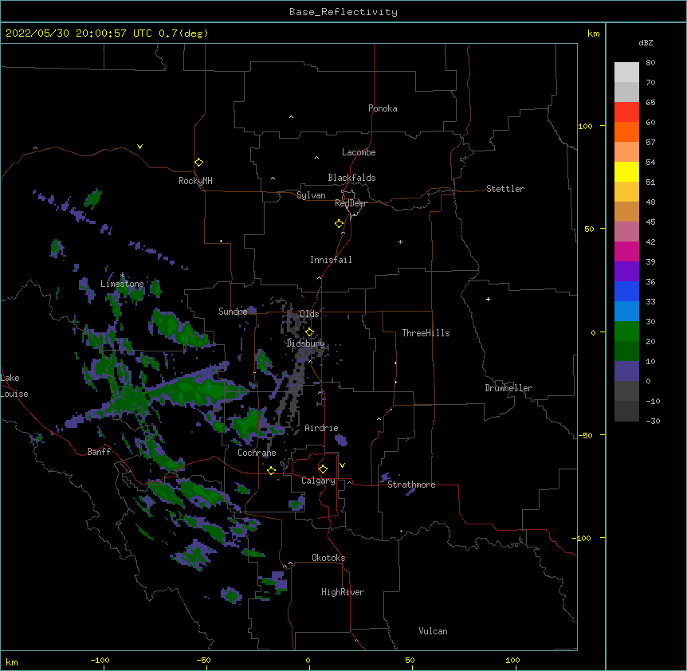Click the yellow diamond marker near RockyMH
This screenshot has width=687, height=671.
199,163
